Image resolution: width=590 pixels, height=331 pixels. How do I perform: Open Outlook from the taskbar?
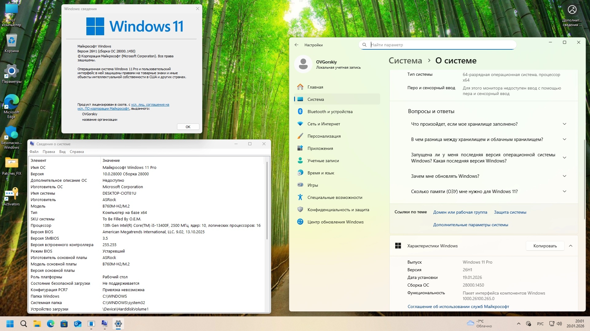click(x=78, y=324)
